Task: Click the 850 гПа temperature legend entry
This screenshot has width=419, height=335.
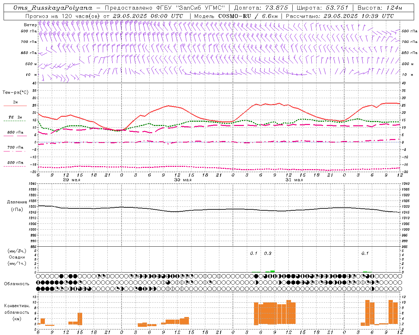Action: (15, 132)
